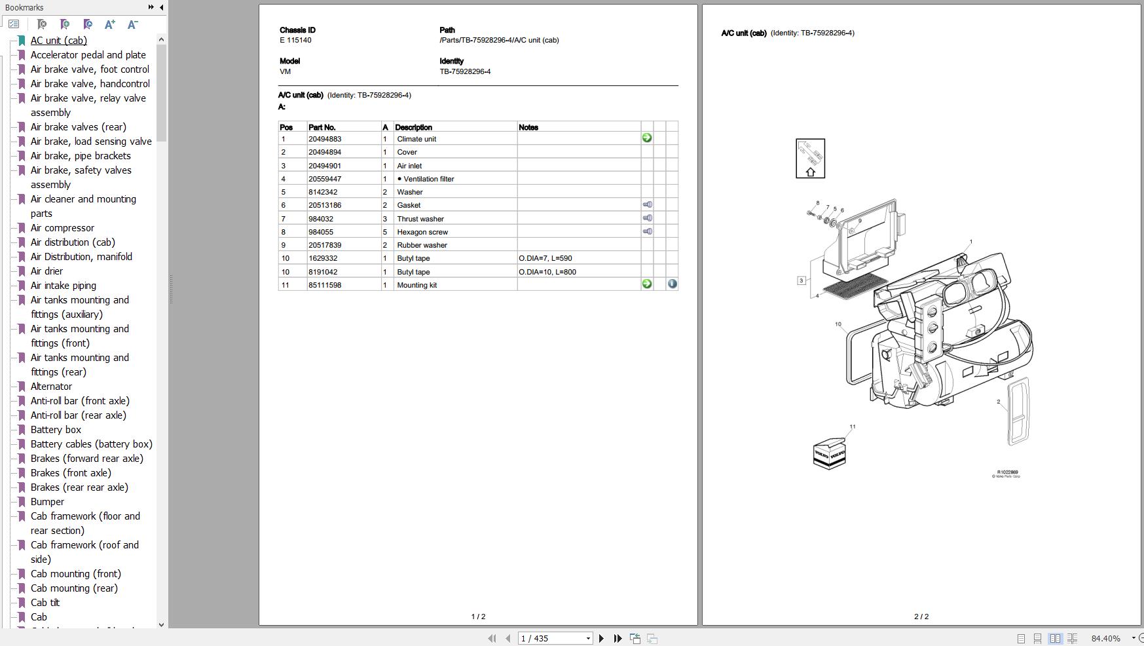
Task: Click the Ventilation filter description cell
Action: (455, 179)
